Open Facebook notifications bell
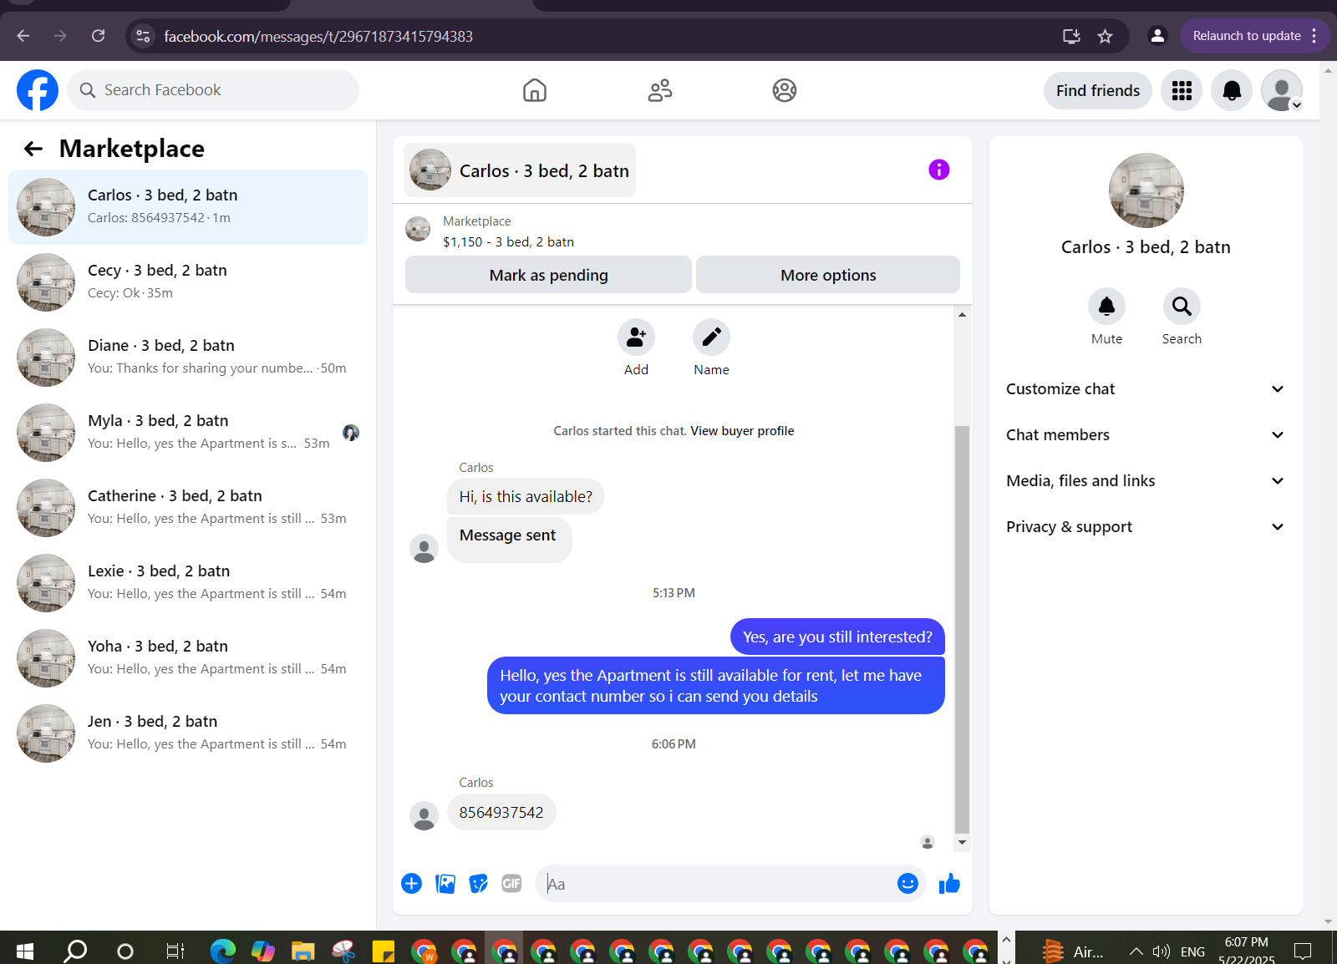Image resolution: width=1337 pixels, height=964 pixels. (x=1232, y=90)
